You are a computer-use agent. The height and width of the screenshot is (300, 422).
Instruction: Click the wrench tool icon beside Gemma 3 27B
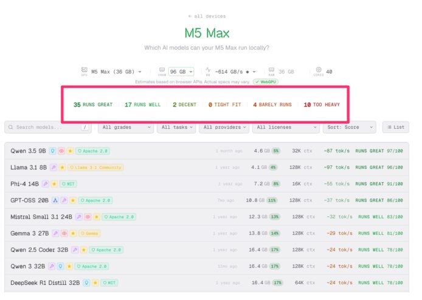55,233
